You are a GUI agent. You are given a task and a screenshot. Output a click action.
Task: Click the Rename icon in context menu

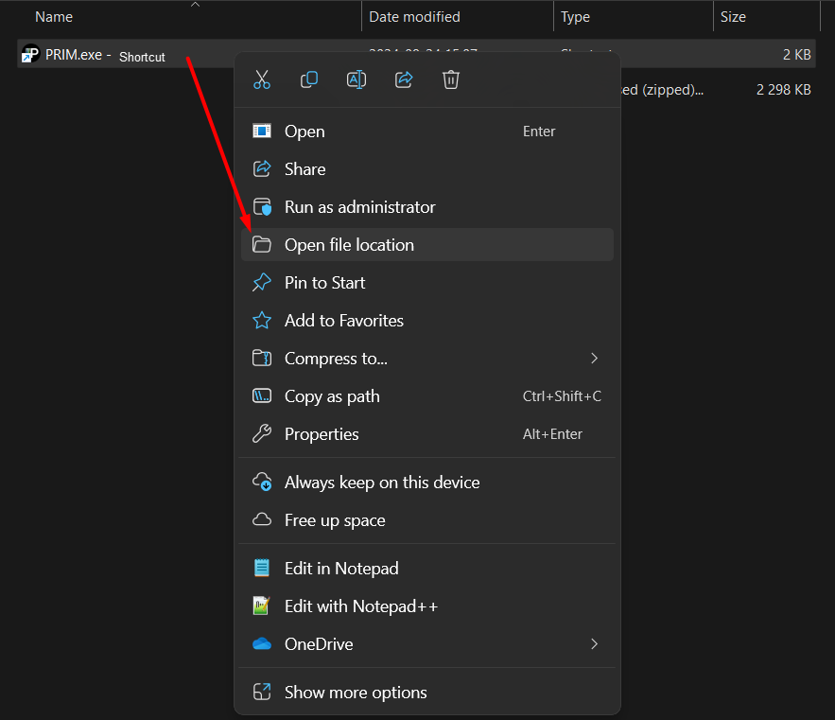pyautogui.click(x=357, y=80)
